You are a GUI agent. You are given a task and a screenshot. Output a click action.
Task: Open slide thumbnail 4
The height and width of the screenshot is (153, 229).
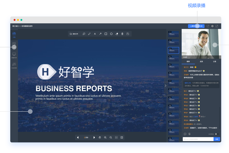click(x=174, y=58)
